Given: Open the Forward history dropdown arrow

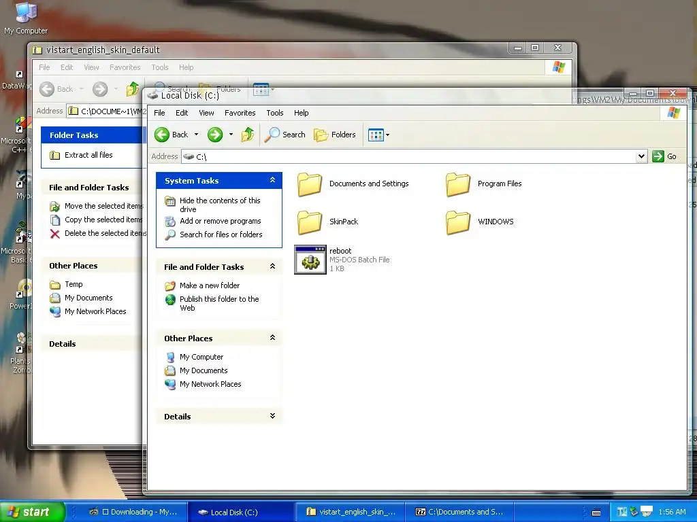Looking at the screenshot, I should pyautogui.click(x=231, y=135).
